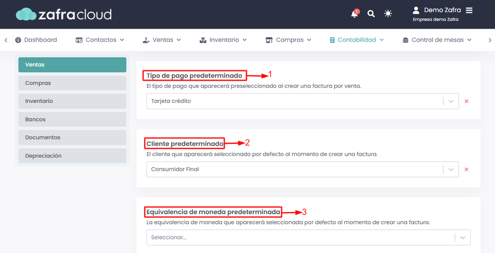
Task: Expand the Inventario menu chevron
Action: click(x=244, y=40)
